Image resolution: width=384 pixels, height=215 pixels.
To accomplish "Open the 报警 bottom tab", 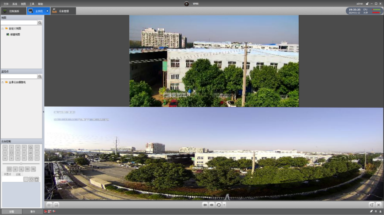I will coord(11,211).
